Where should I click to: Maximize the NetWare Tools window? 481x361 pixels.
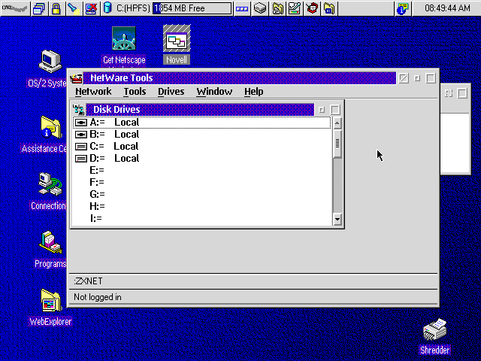(431, 78)
